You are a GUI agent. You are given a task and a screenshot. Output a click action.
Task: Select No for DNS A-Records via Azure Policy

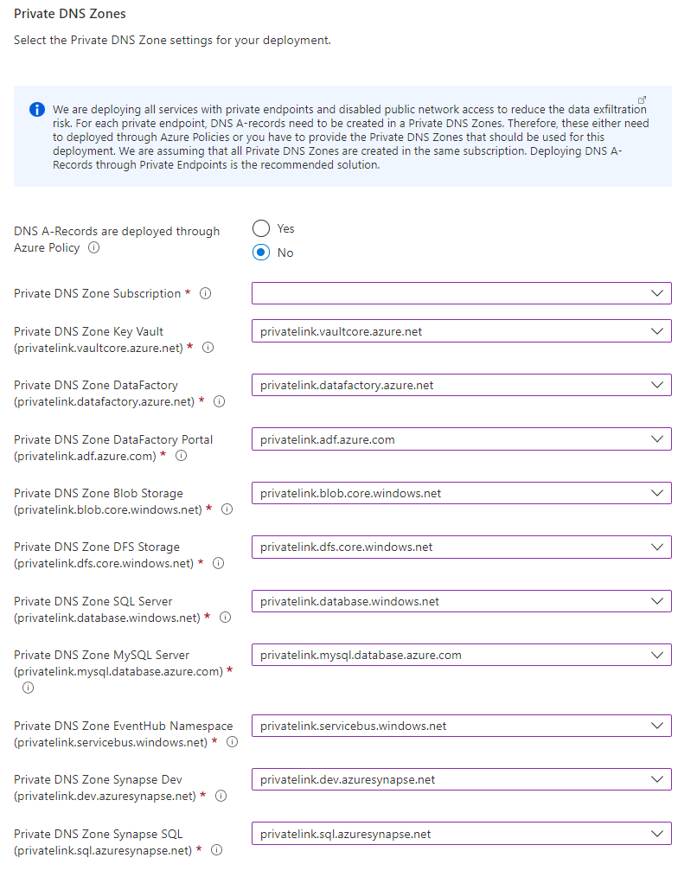pyautogui.click(x=260, y=253)
